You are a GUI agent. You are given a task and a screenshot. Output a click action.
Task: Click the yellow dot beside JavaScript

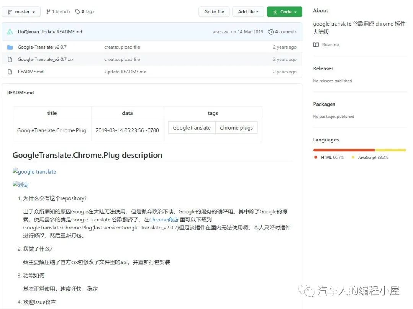353,157
